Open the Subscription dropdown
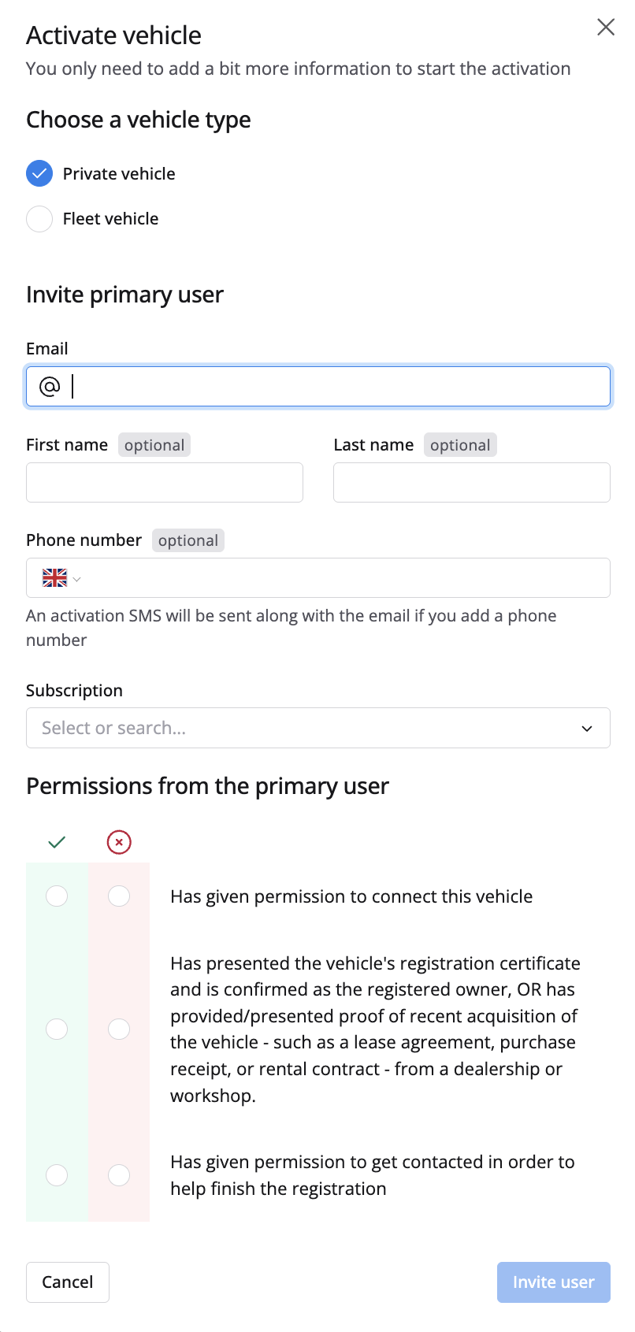 (x=307, y=728)
